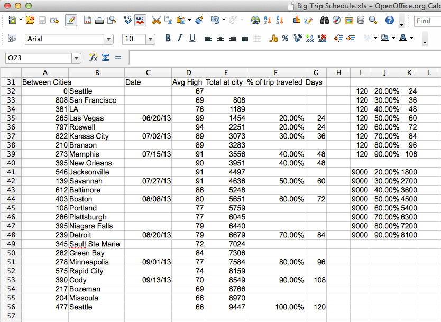441x322 pixels.
Task: Open Data Sources
Action: click(x=361, y=20)
